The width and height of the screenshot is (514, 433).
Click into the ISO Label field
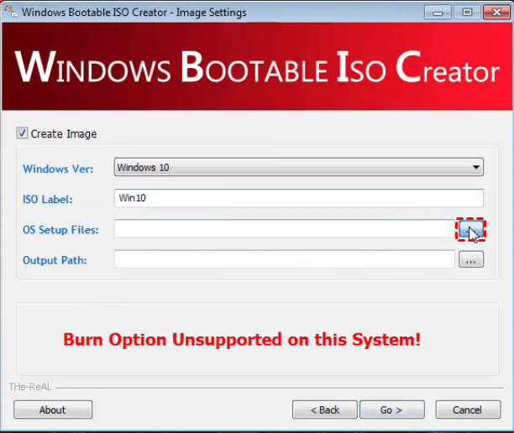299,198
